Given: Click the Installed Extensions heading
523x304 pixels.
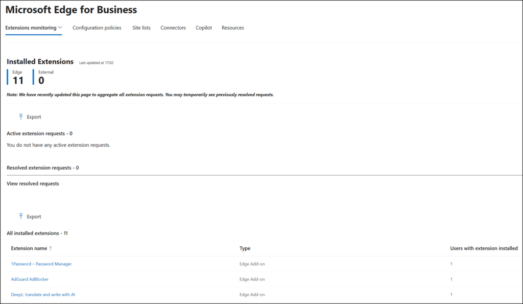Looking at the screenshot, I should 40,62.
